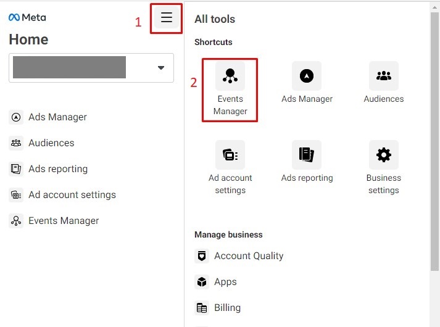The width and height of the screenshot is (440, 327).
Task: Click the scrollbar up arrow
Action: coord(434,7)
